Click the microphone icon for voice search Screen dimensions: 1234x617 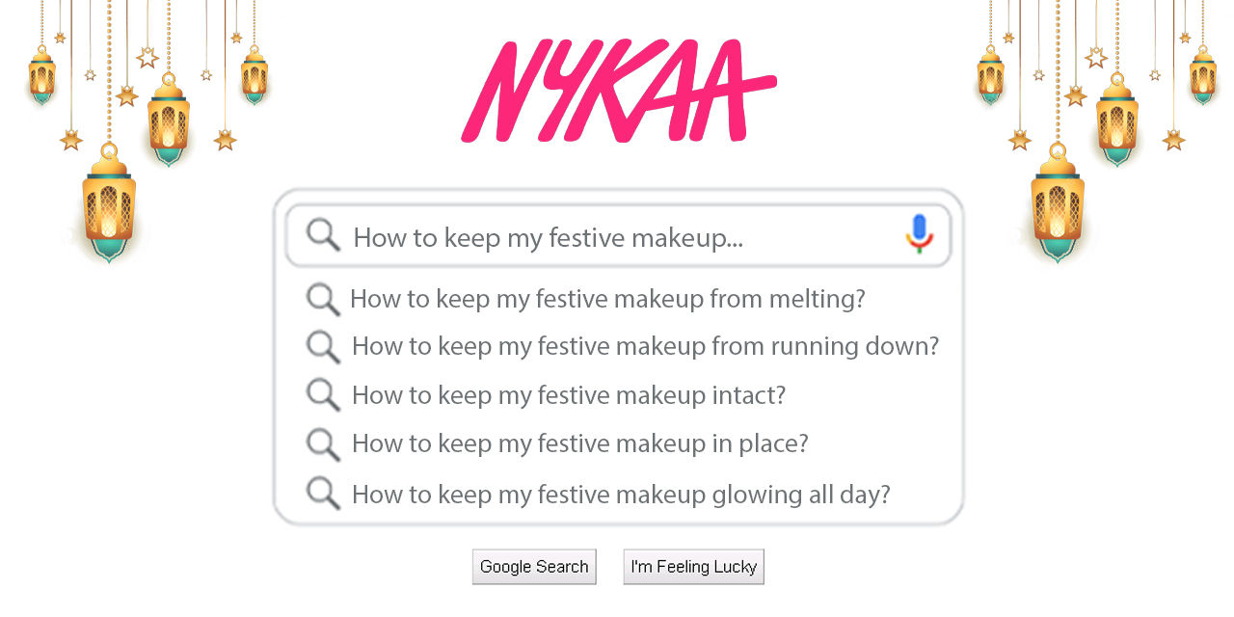coord(918,232)
